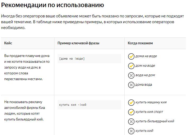Click the heading 'Рекомендации по использованию'
192x135 pixels.
point(53,5)
